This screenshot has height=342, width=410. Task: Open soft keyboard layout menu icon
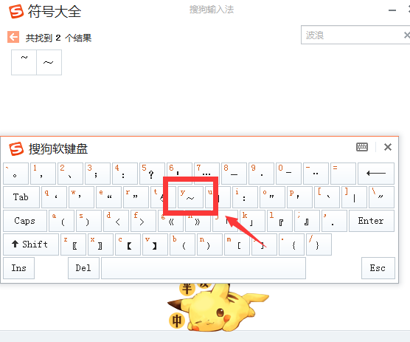(x=362, y=147)
